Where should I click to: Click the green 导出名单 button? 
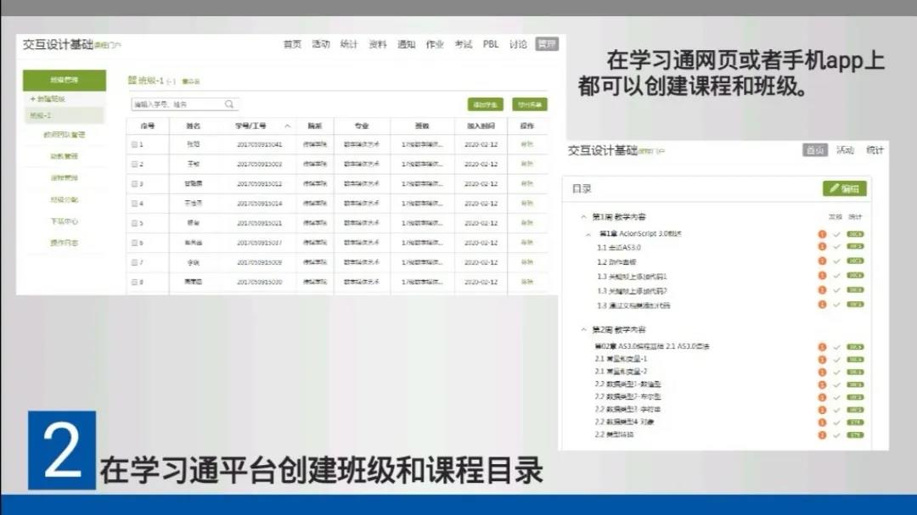coord(530,104)
